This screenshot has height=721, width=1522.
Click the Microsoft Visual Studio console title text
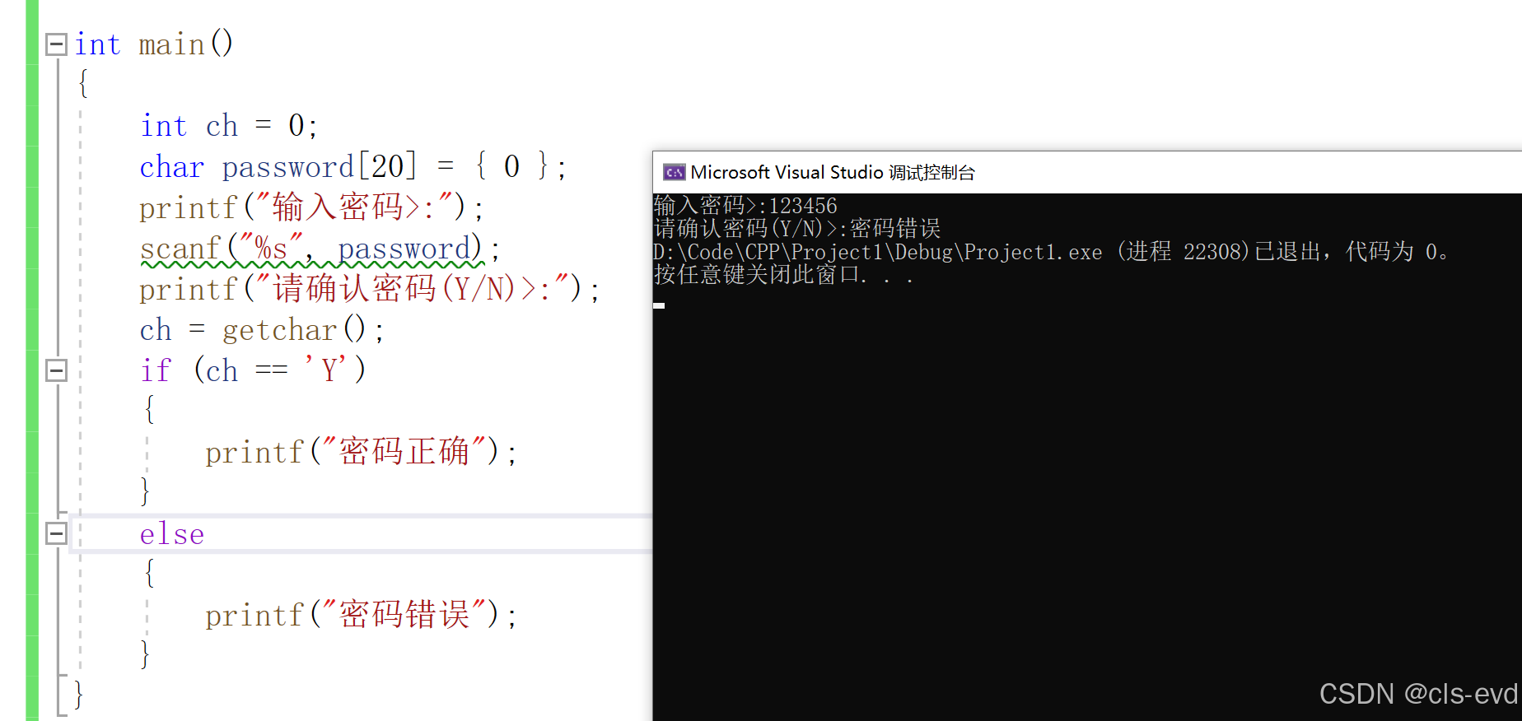click(833, 172)
